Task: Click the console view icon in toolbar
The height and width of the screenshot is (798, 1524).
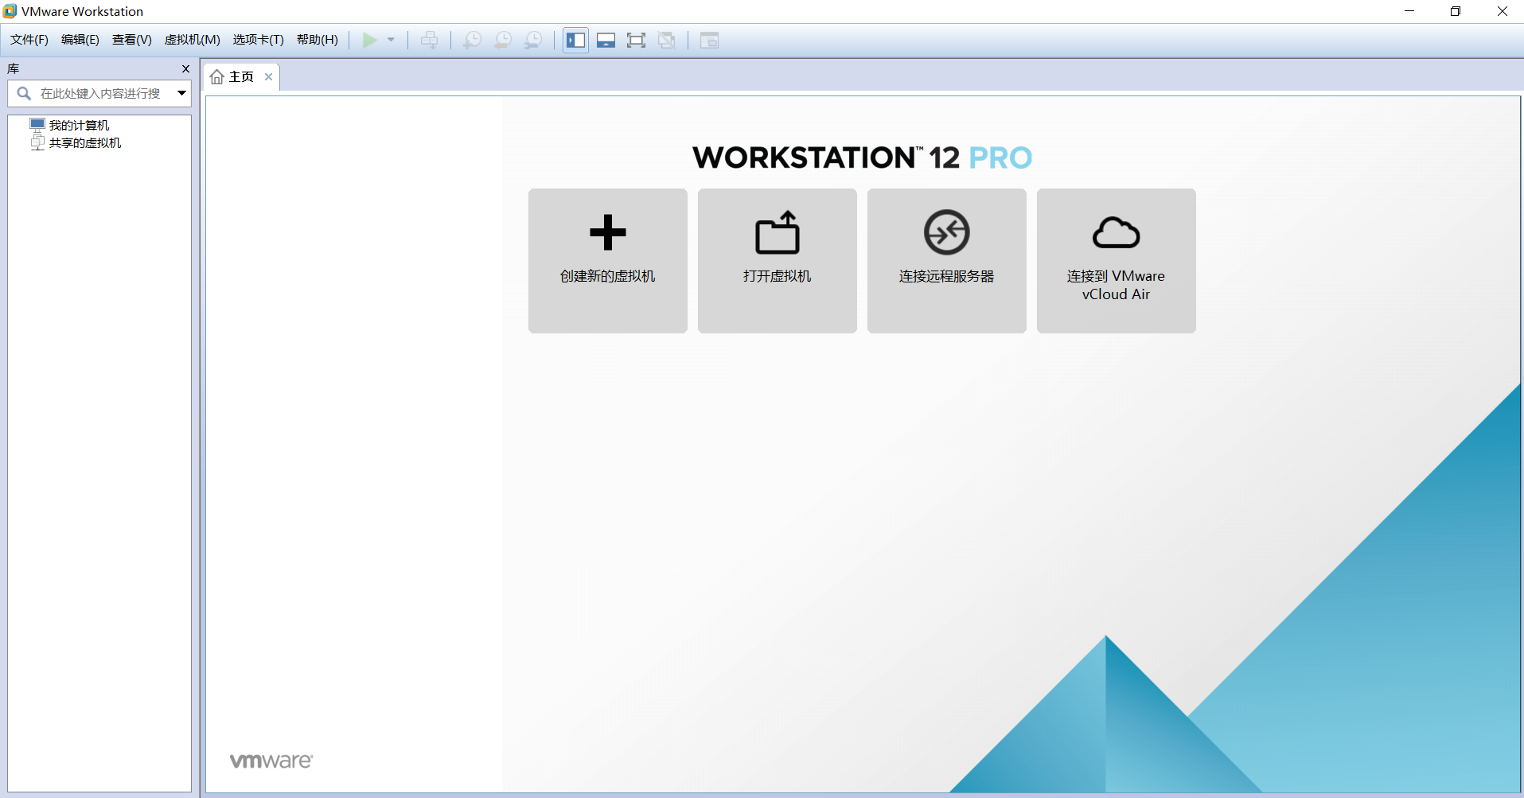Action: point(709,40)
